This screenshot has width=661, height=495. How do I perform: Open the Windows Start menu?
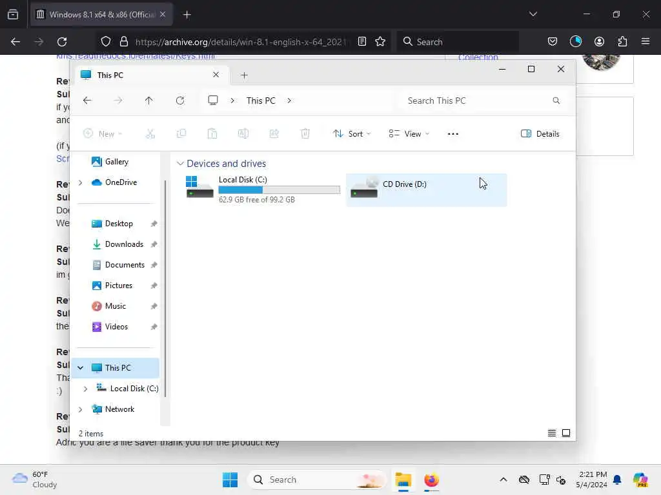230,480
